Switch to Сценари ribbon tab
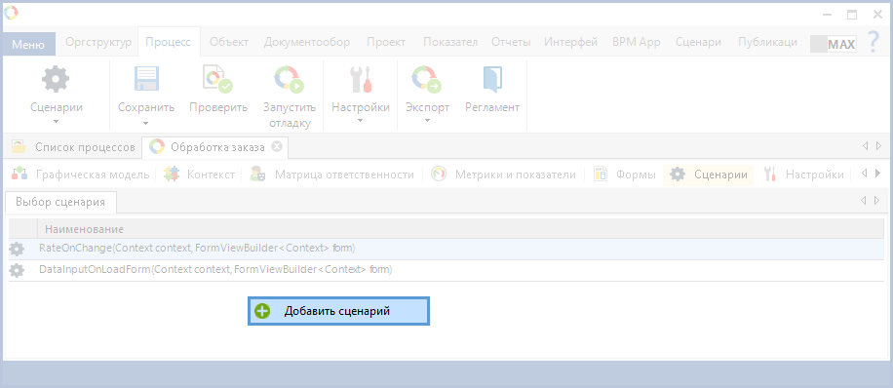 [x=699, y=42]
